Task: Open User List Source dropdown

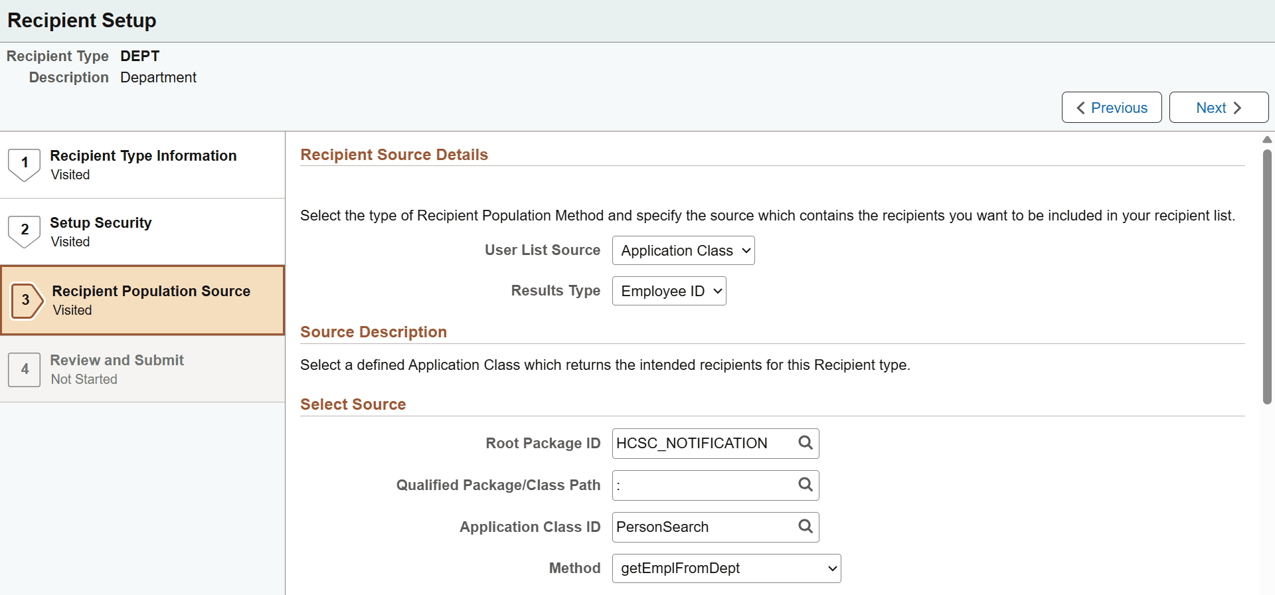Action: tap(683, 250)
